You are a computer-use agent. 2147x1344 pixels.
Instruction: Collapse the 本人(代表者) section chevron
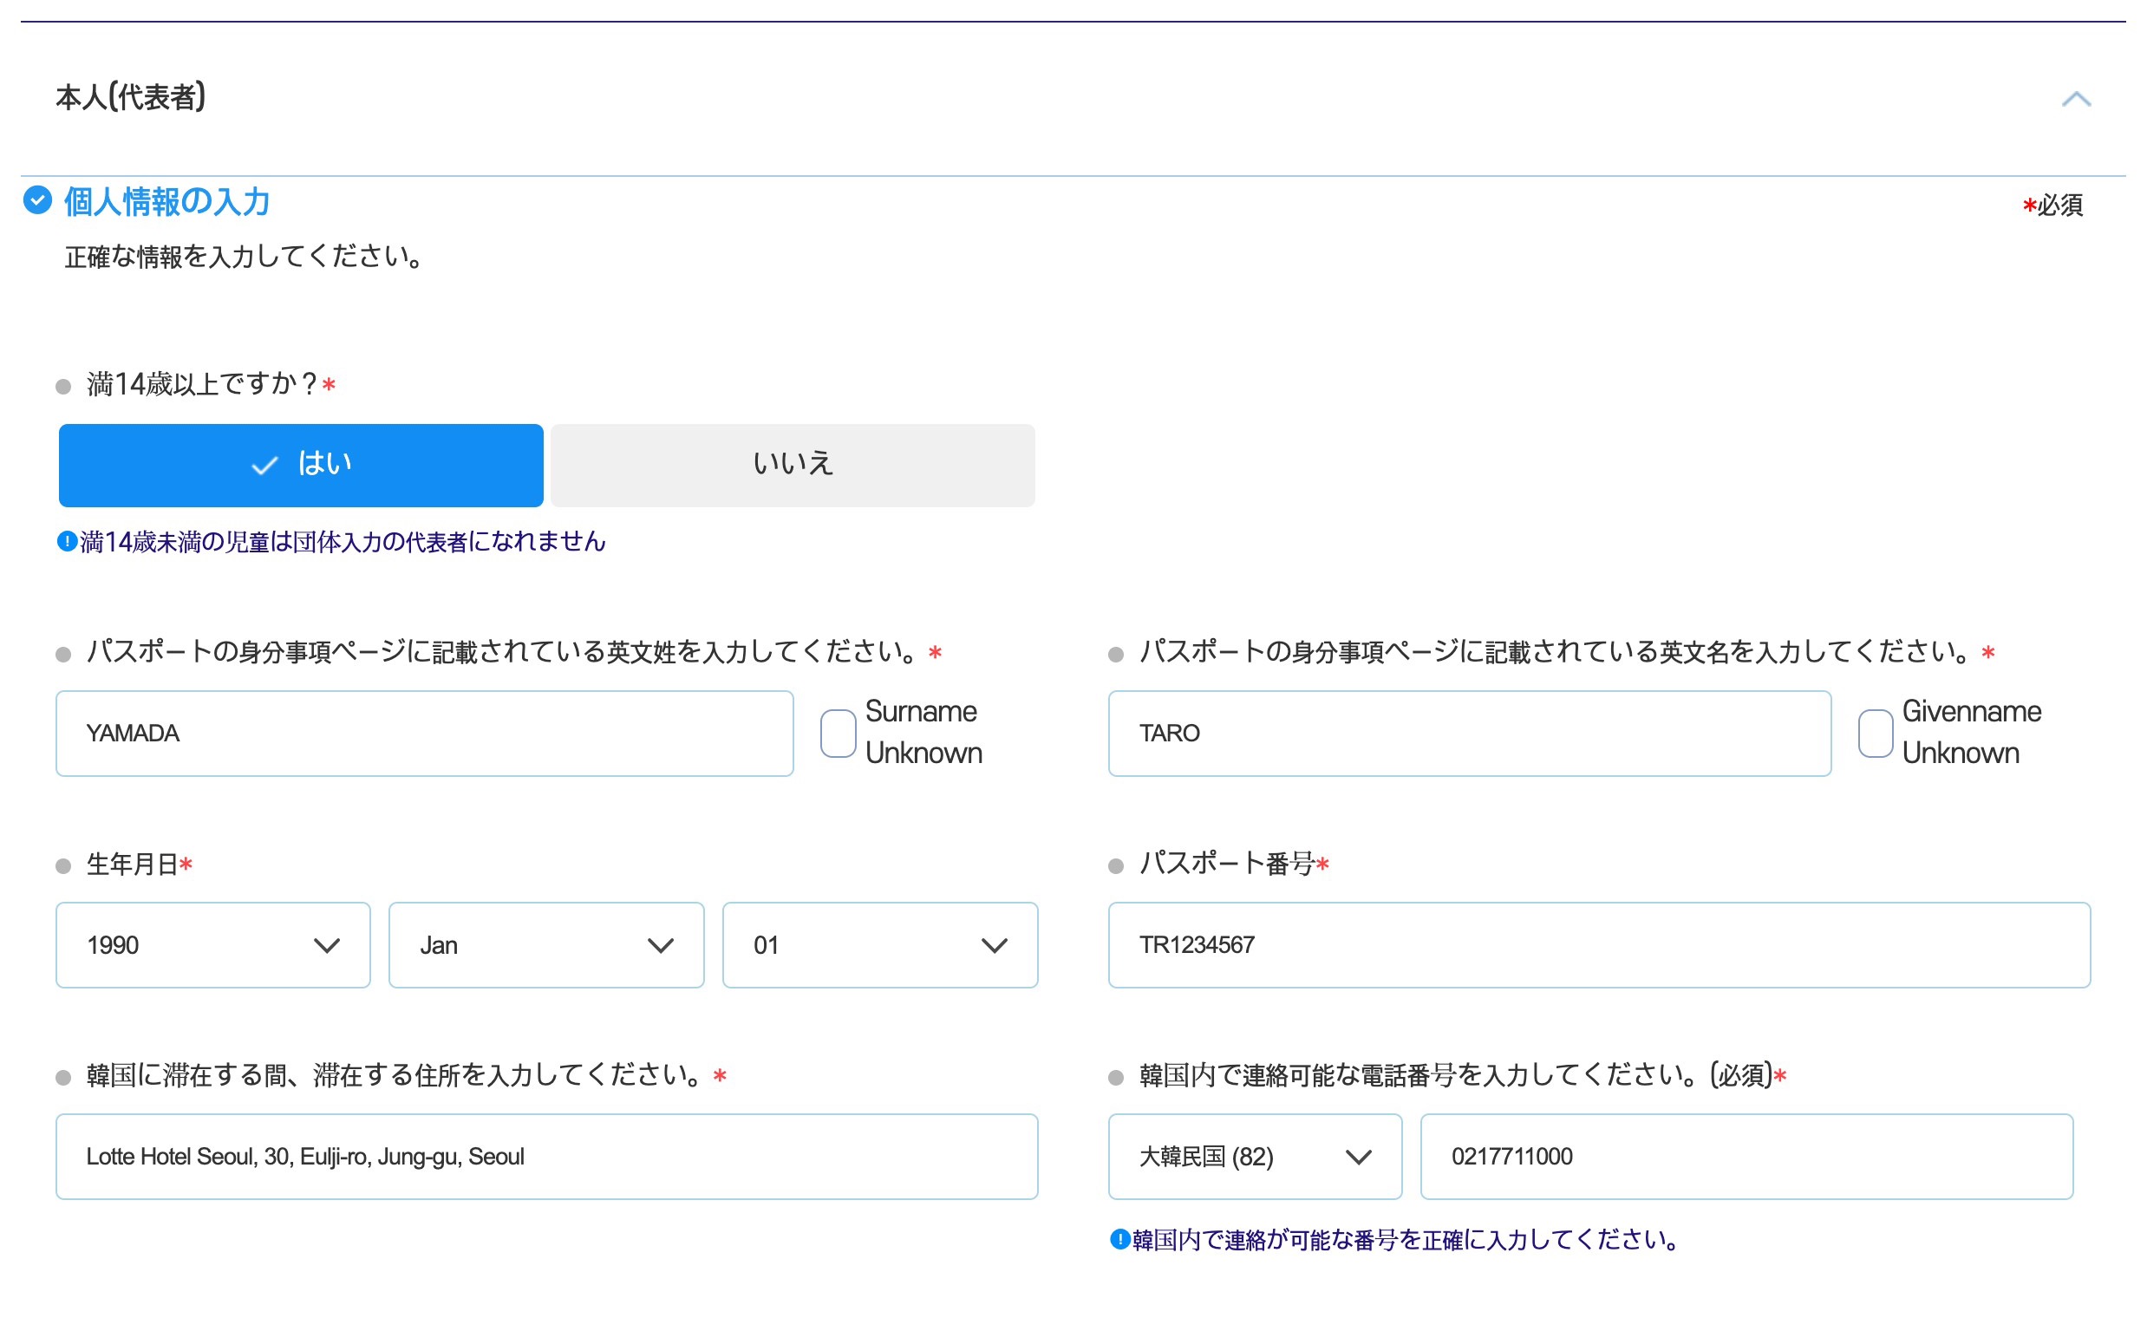[x=2075, y=99]
